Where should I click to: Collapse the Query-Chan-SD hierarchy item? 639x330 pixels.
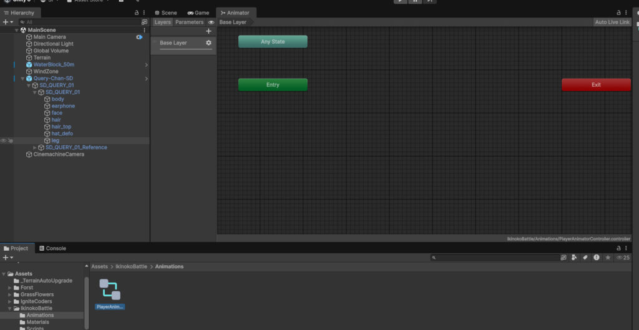[x=22, y=79]
